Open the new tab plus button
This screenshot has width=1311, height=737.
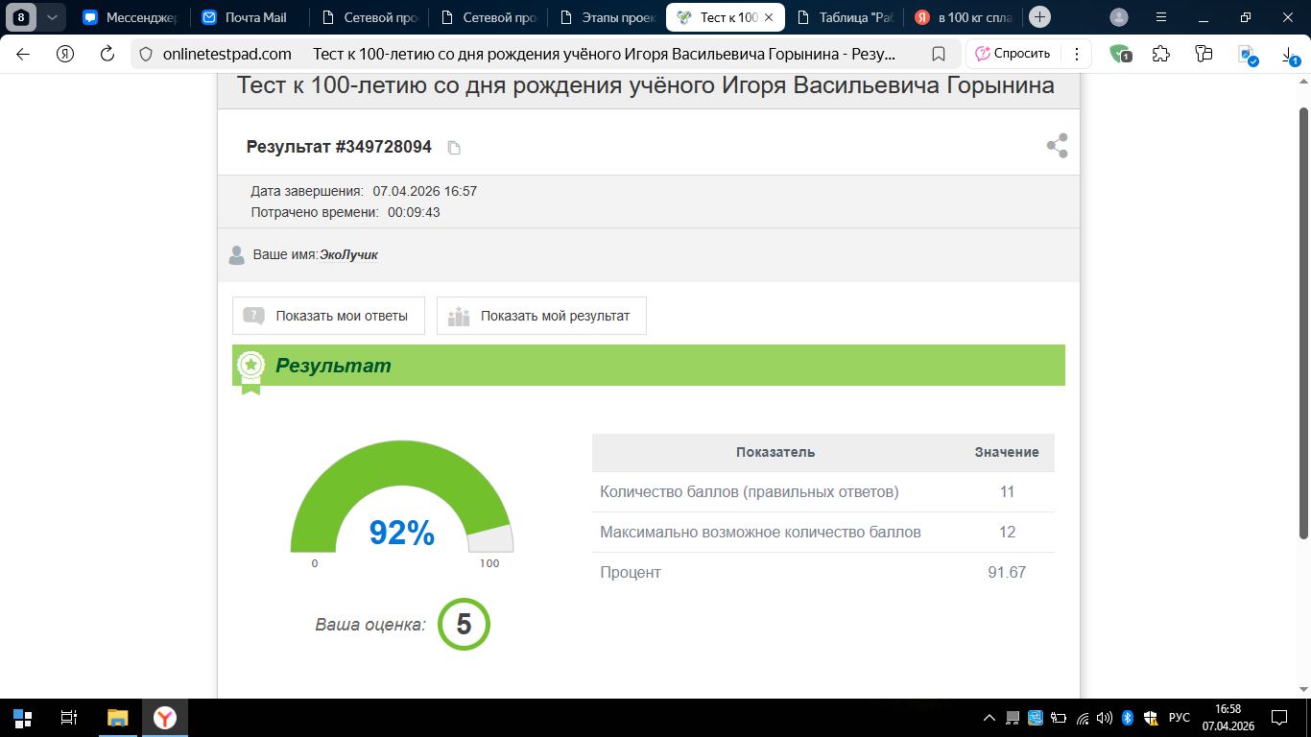point(1039,17)
